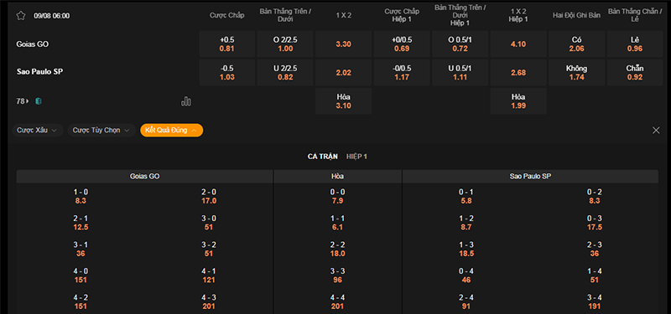Add match to favorites with star icon
This screenshot has height=314, width=671.
[x=20, y=16]
